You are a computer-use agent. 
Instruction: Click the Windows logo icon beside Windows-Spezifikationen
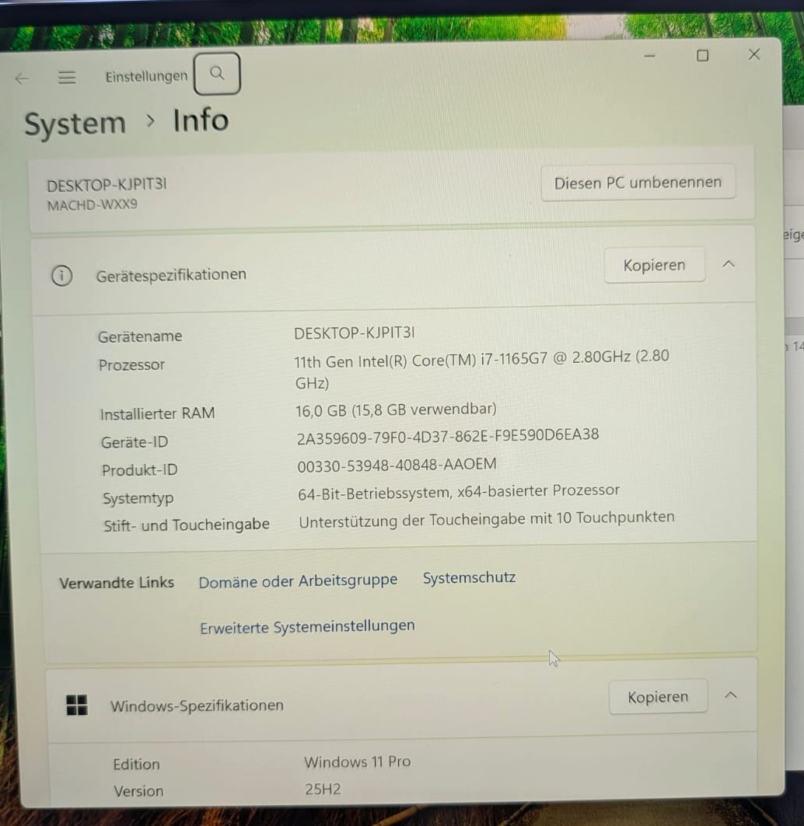[x=77, y=705]
